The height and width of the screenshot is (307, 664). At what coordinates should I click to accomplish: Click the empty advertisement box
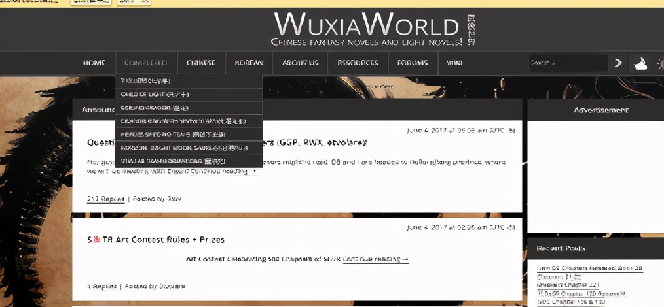(596, 176)
